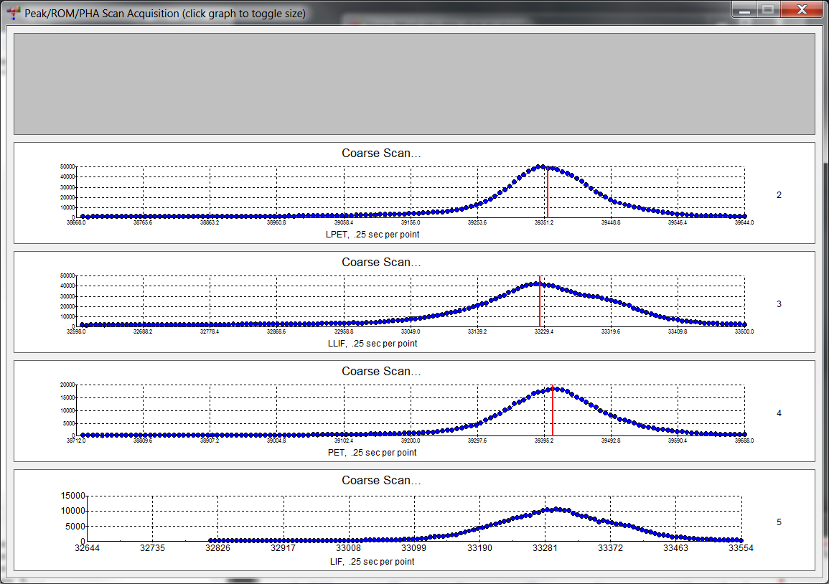Minimize the Scan Acquisition window
829x584 pixels.
[x=746, y=10]
